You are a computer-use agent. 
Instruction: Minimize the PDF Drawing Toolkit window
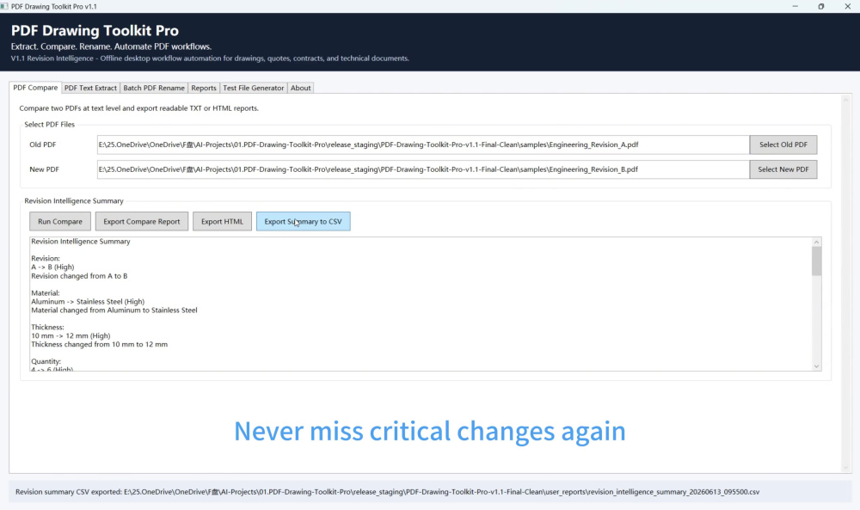[795, 6]
